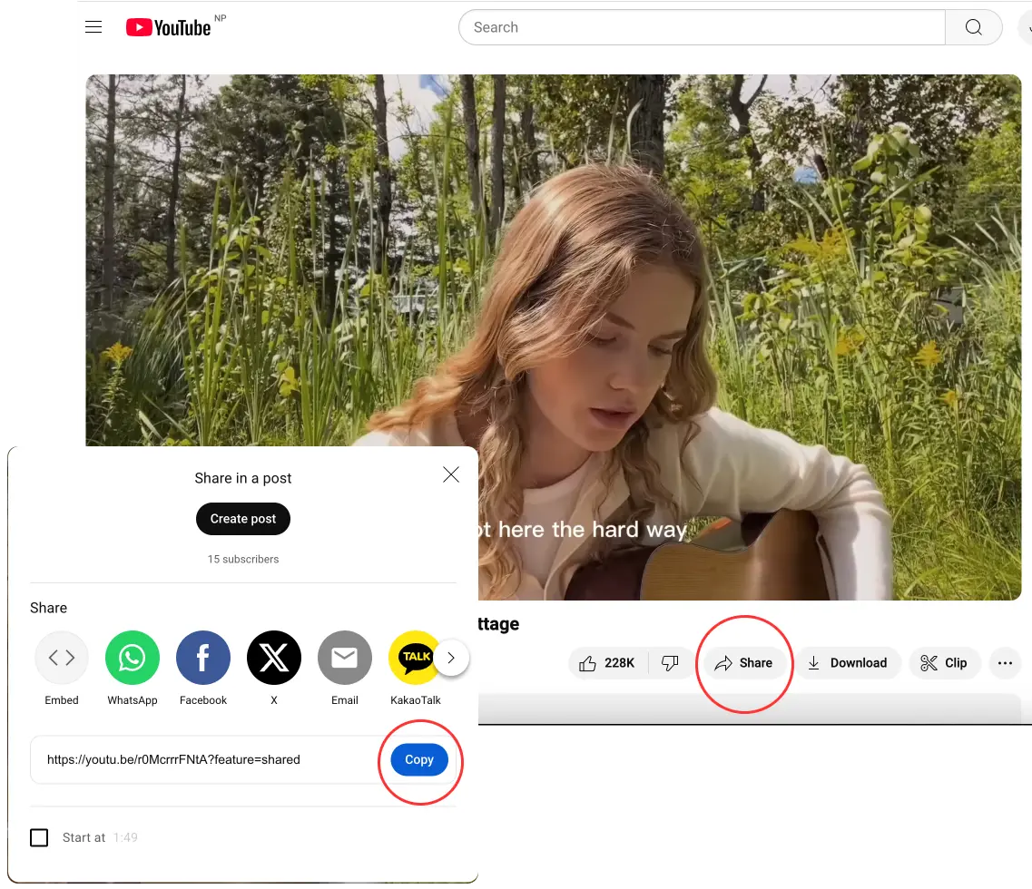Share via Facebook icon
Image resolution: width=1032 pixels, height=889 pixels.
coord(203,658)
